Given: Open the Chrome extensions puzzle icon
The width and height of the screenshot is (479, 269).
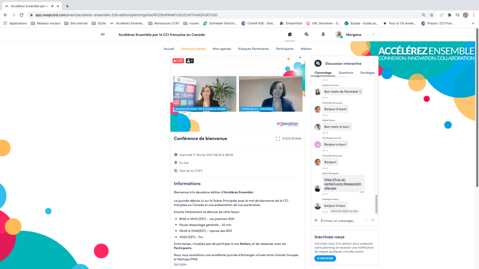Looking at the screenshot, I should pos(449,15).
